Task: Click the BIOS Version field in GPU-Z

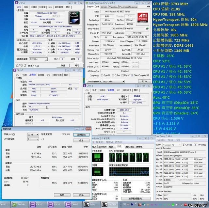Action: [x=122, y=28]
